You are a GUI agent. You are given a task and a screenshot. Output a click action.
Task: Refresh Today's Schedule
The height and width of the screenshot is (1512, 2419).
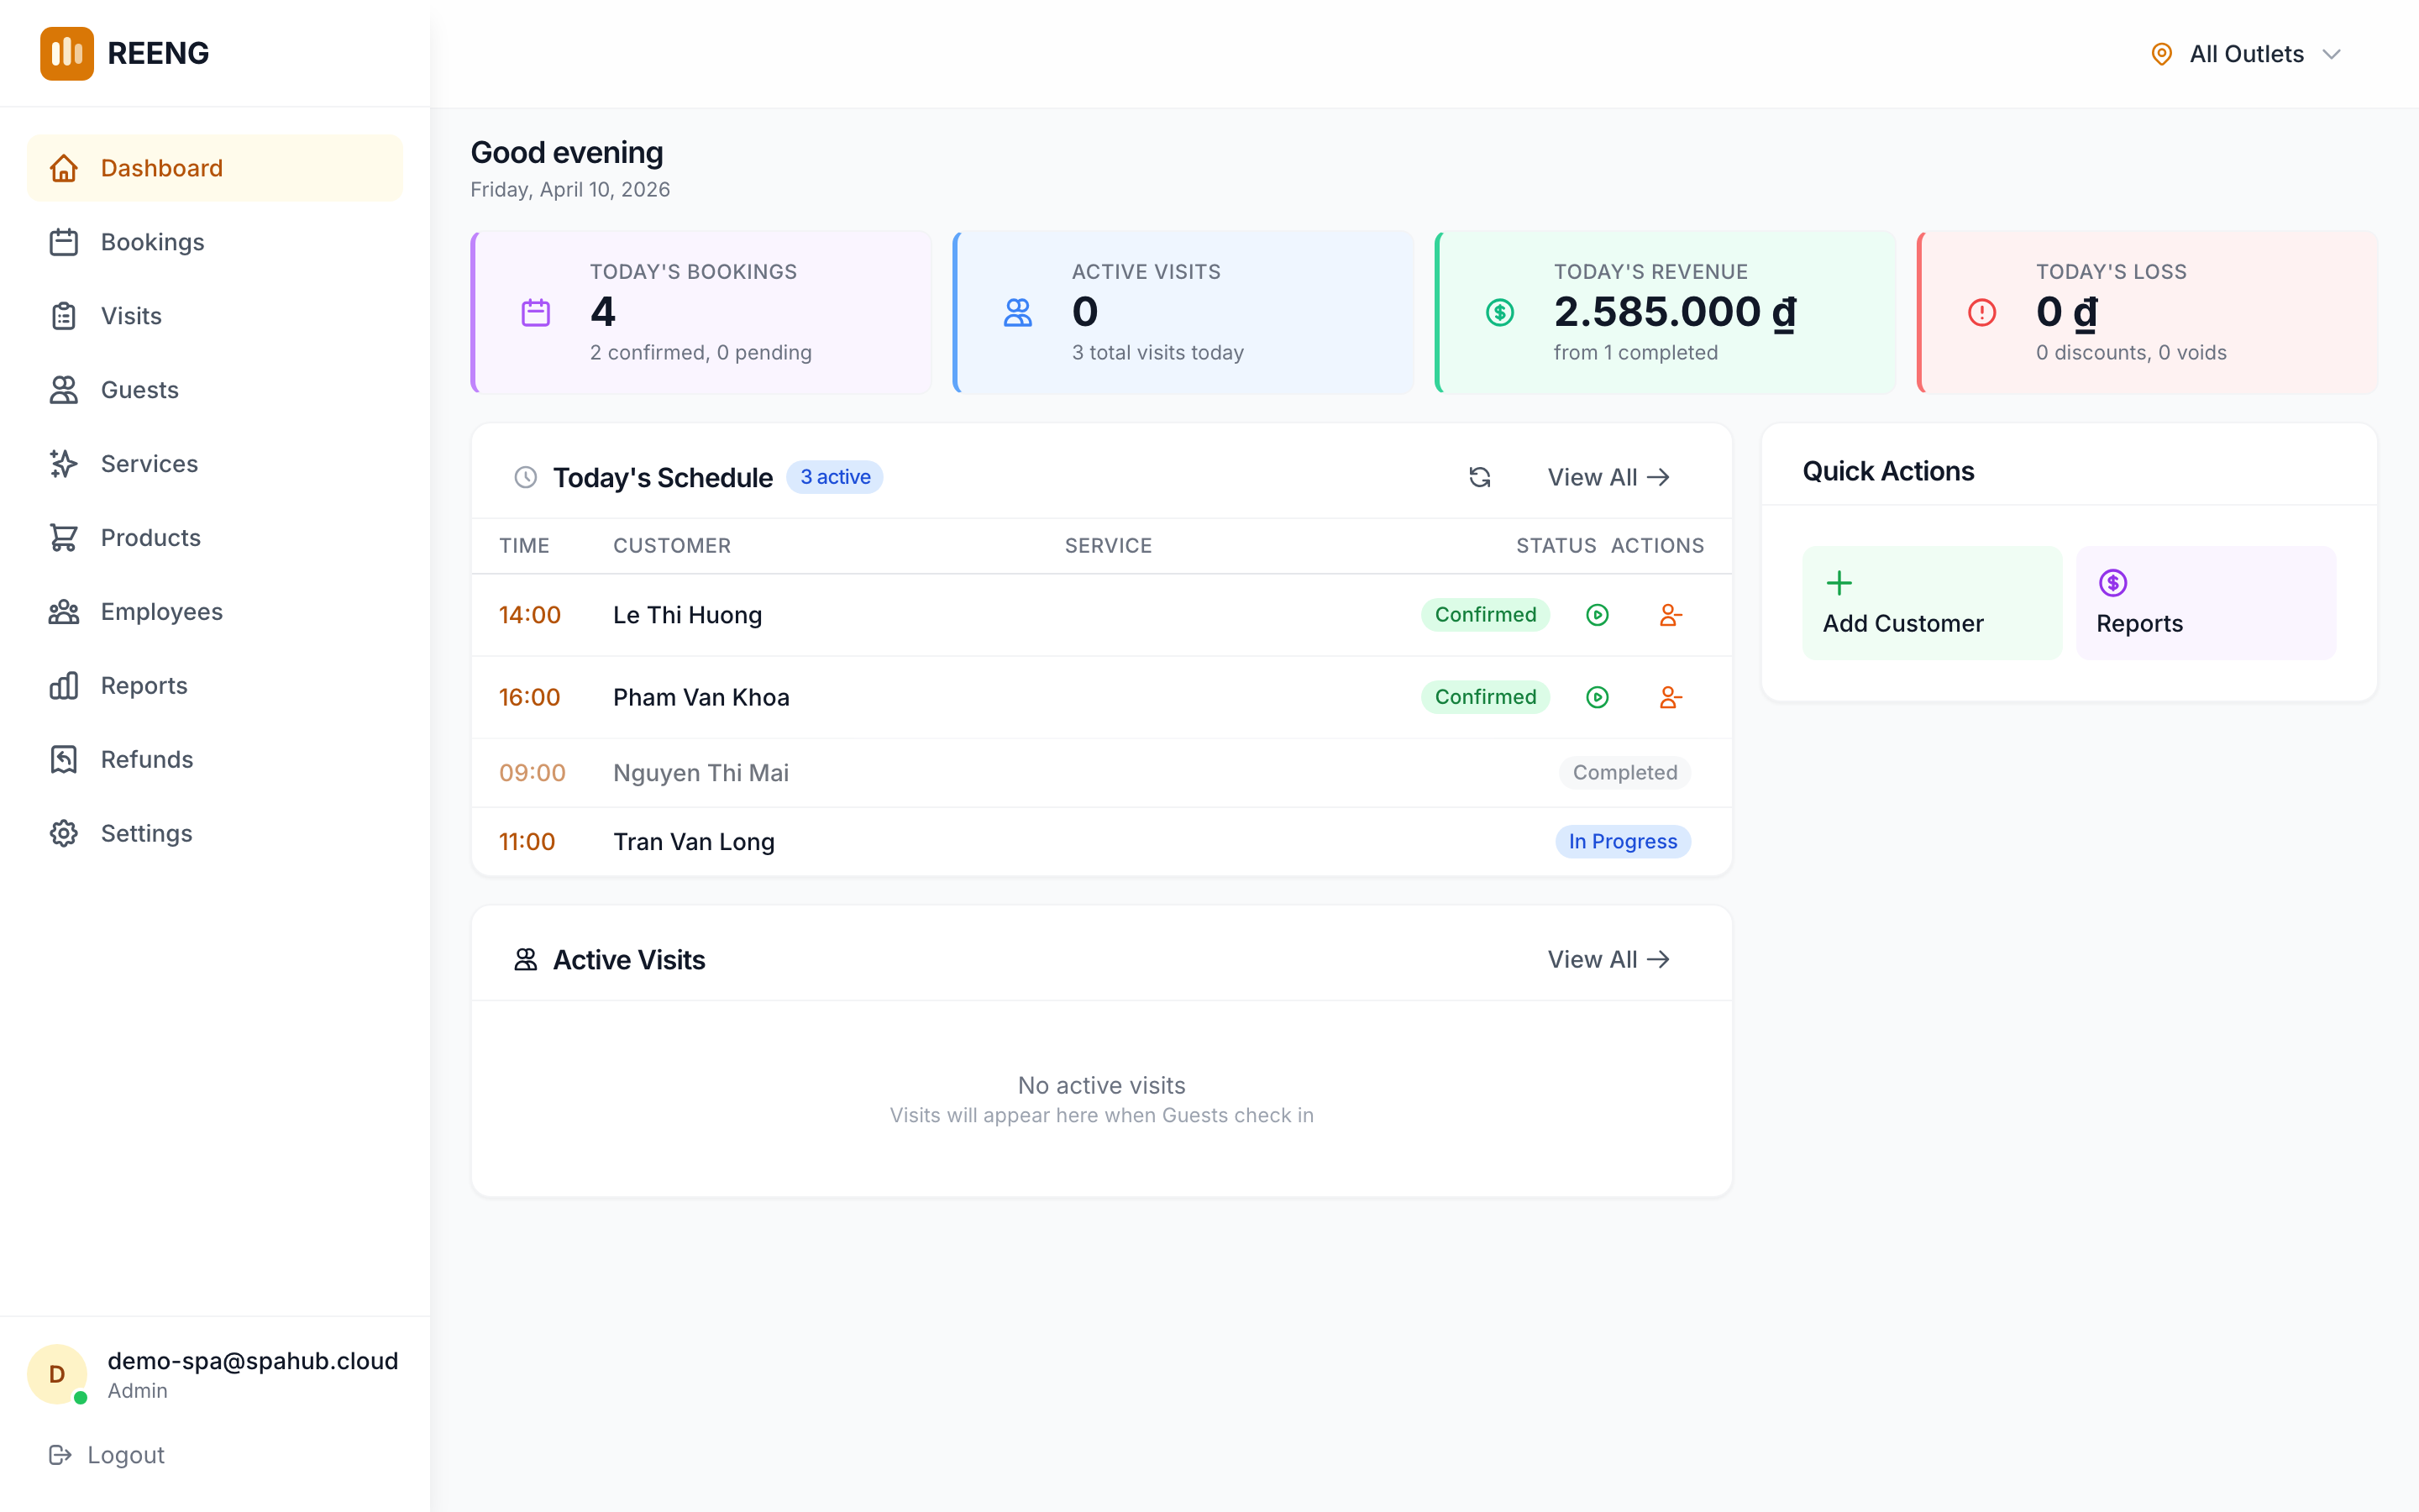click(1479, 477)
